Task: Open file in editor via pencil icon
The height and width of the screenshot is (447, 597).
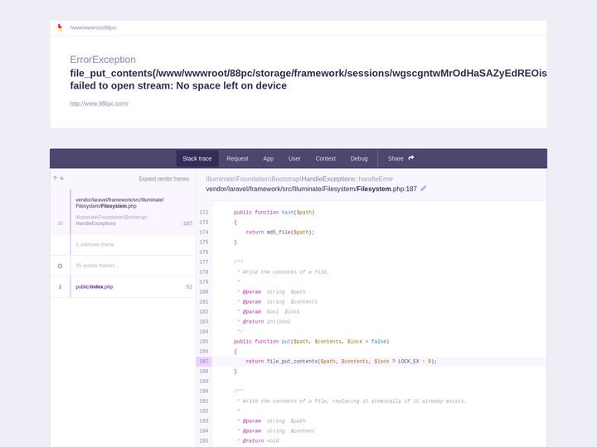Action: (424, 188)
